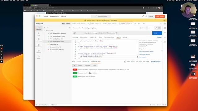
Task: Open the collections sidebar three-dot options menu
Action: [69, 27]
